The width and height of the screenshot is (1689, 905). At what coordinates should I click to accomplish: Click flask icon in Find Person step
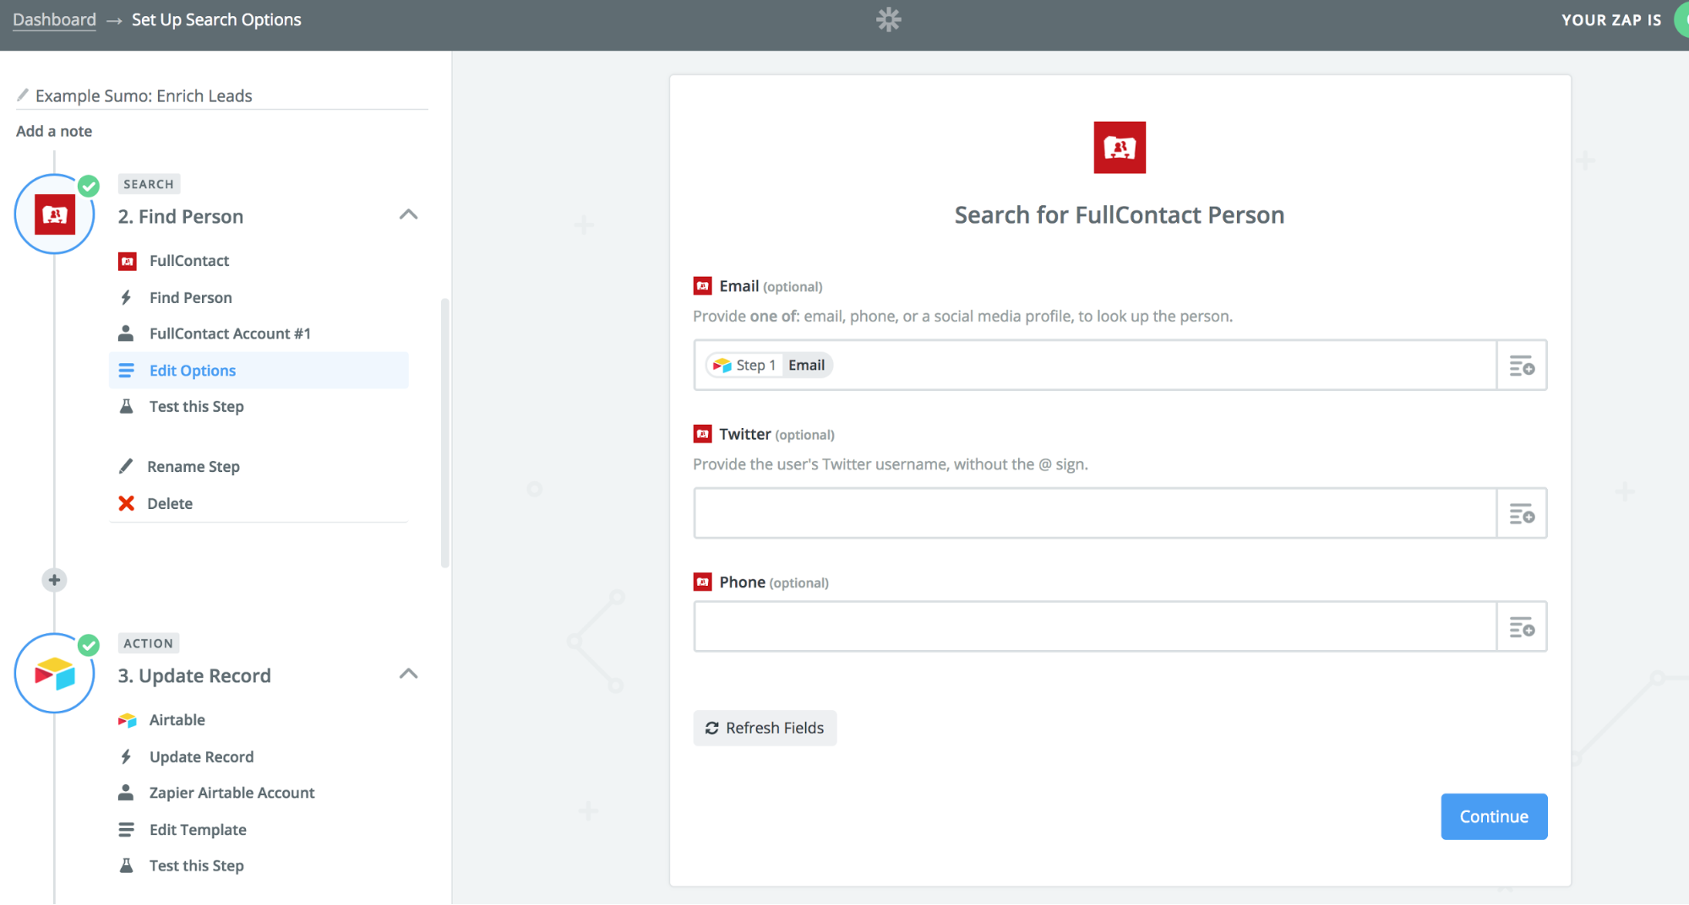(126, 406)
